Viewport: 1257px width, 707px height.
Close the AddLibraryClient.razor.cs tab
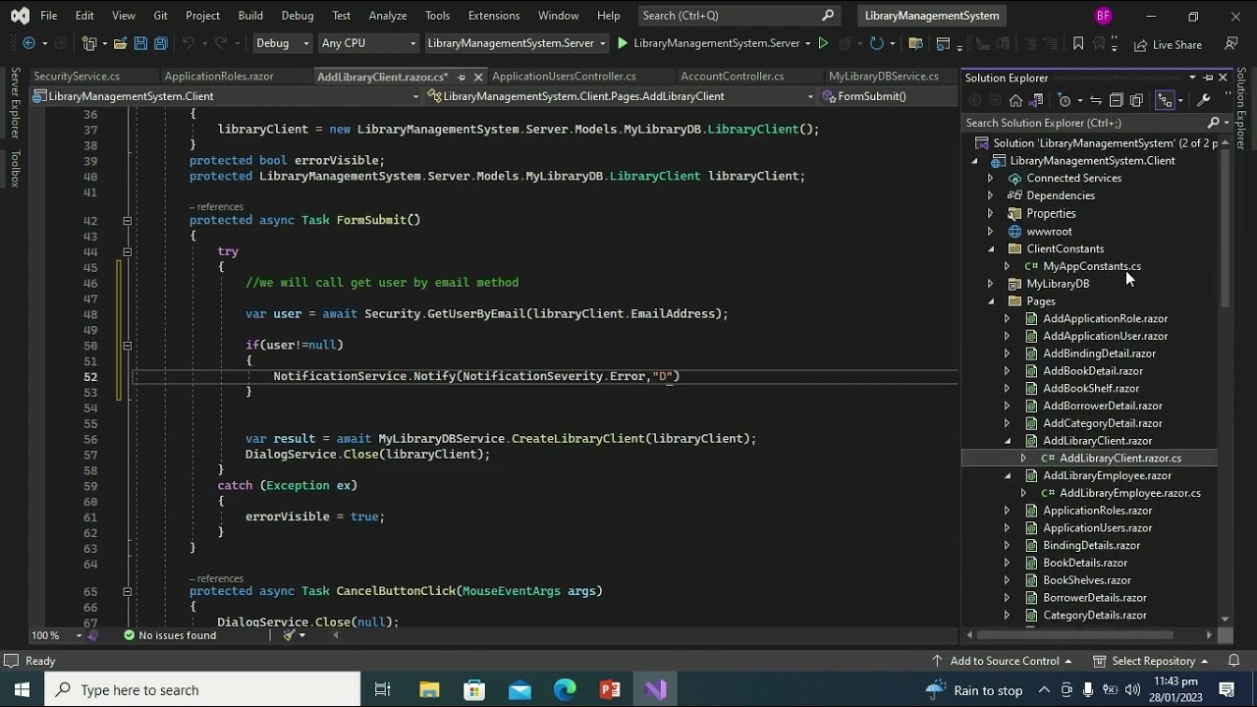(478, 77)
